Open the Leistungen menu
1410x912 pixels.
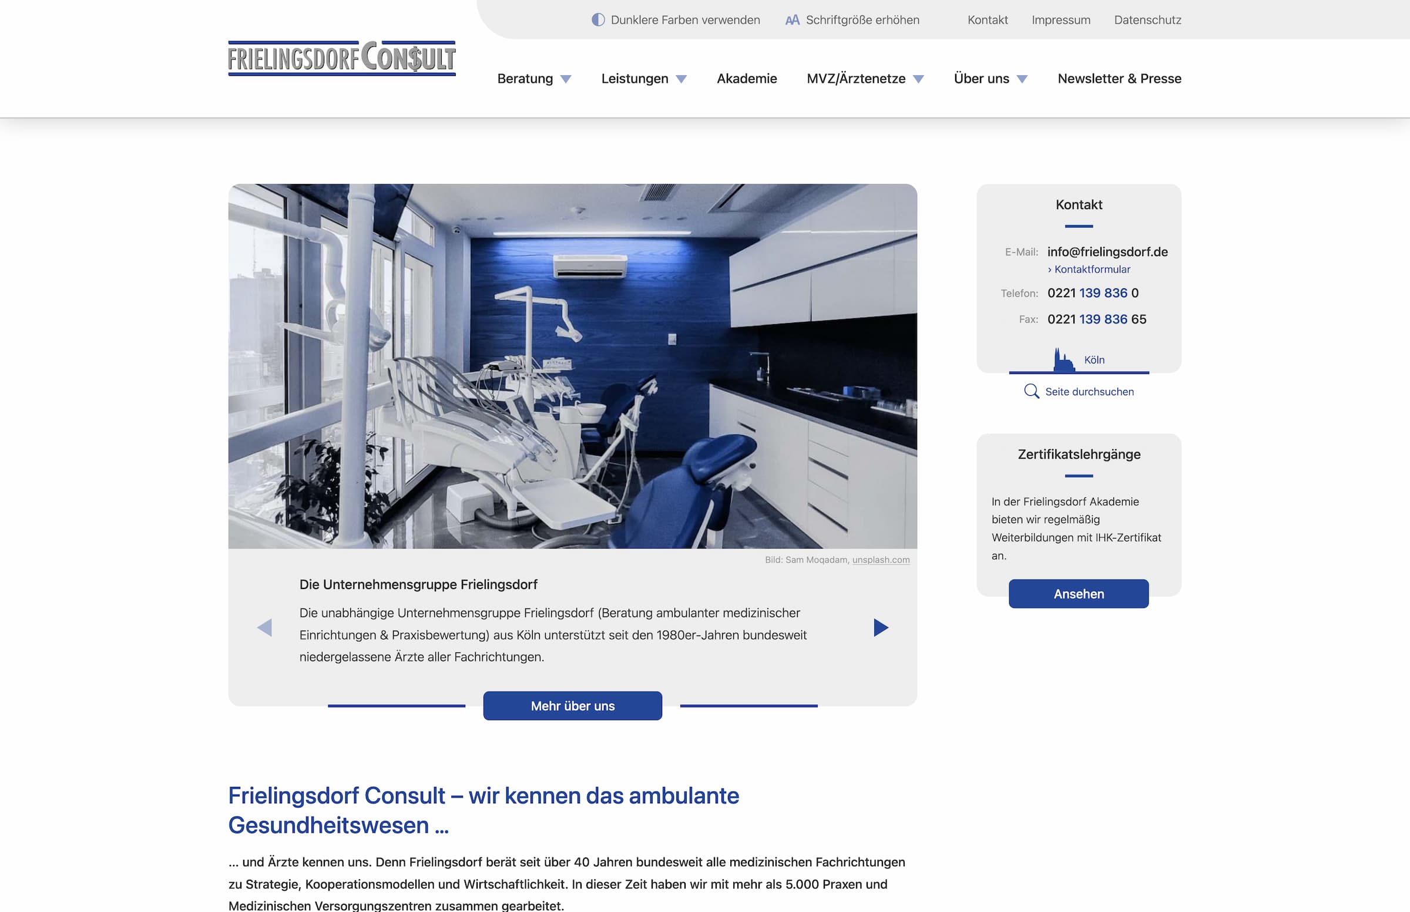click(634, 78)
